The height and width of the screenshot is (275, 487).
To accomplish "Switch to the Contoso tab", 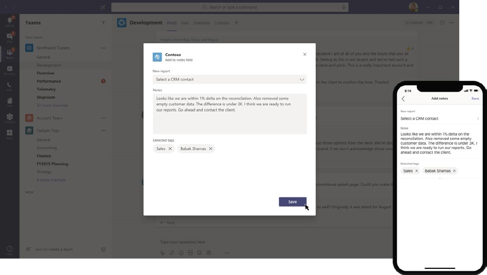I will point(222,23).
